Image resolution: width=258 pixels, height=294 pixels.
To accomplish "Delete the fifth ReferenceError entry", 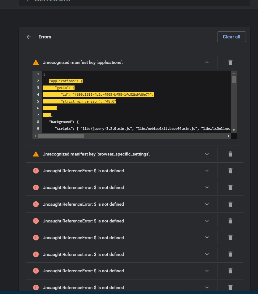I will tap(230, 237).
